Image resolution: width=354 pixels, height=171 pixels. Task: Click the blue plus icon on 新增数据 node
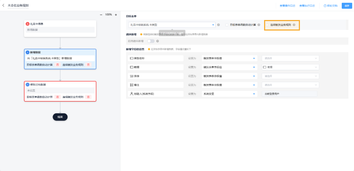pos(27,52)
